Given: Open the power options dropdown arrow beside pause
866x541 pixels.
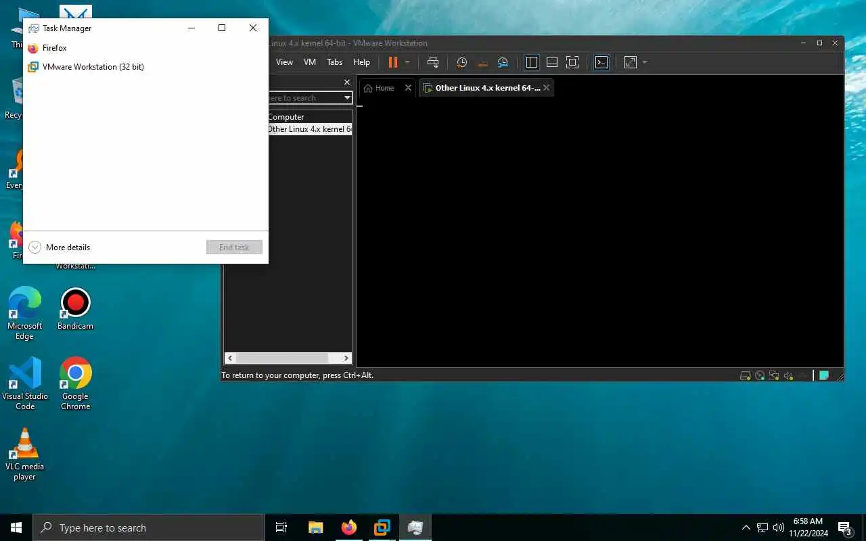Looking at the screenshot, I should [407, 62].
